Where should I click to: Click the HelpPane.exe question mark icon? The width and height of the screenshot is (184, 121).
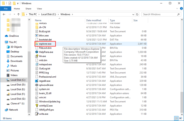tap(37, 52)
